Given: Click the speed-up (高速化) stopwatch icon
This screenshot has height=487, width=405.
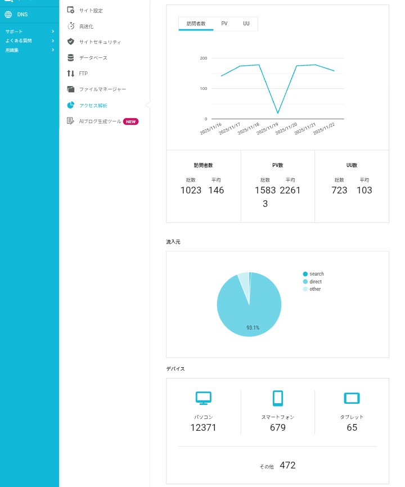Looking at the screenshot, I should tap(70, 26).
